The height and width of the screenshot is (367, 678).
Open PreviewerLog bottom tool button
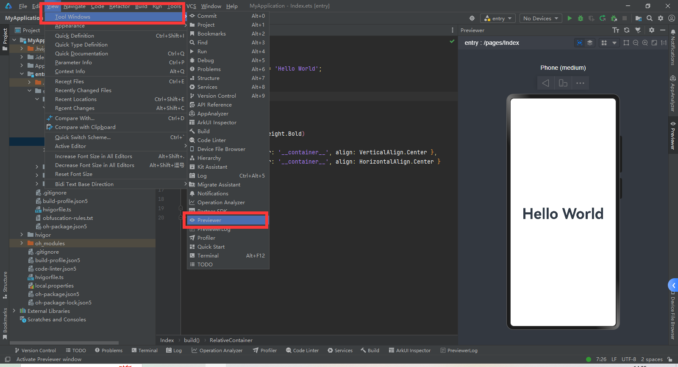click(x=459, y=350)
